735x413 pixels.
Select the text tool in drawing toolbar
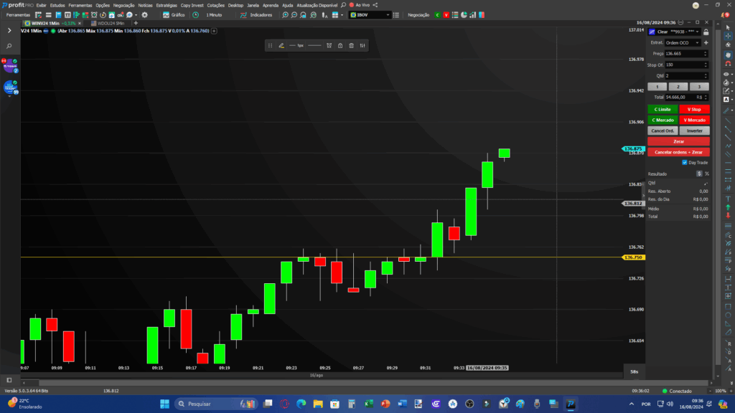pyautogui.click(x=728, y=199)
